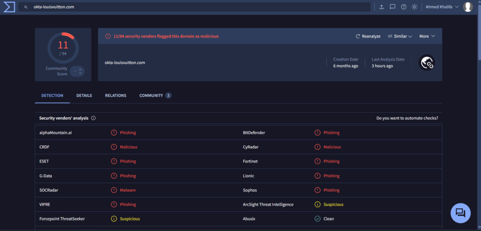Open the VirusTotal home logo
The image size is (481, 231).
tap(9, 7)
